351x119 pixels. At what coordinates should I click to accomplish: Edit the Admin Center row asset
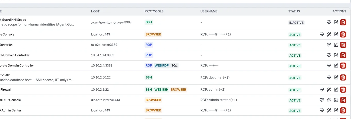point(336,110)
